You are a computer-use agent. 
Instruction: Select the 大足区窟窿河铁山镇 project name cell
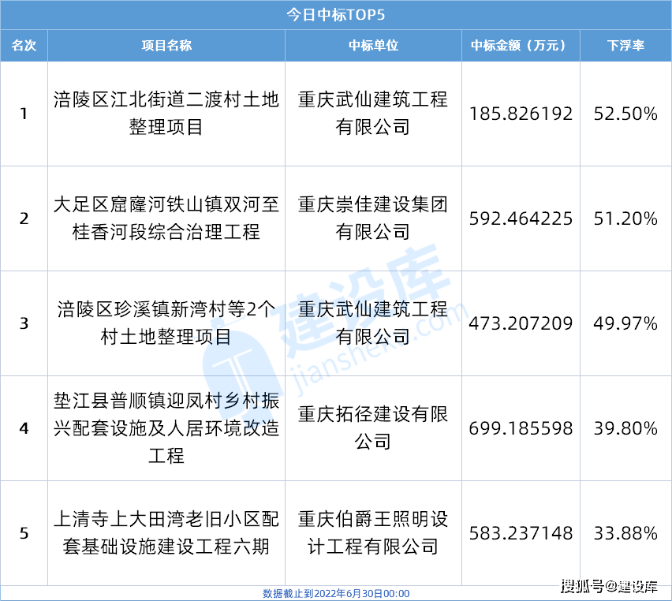coord(166,218)
